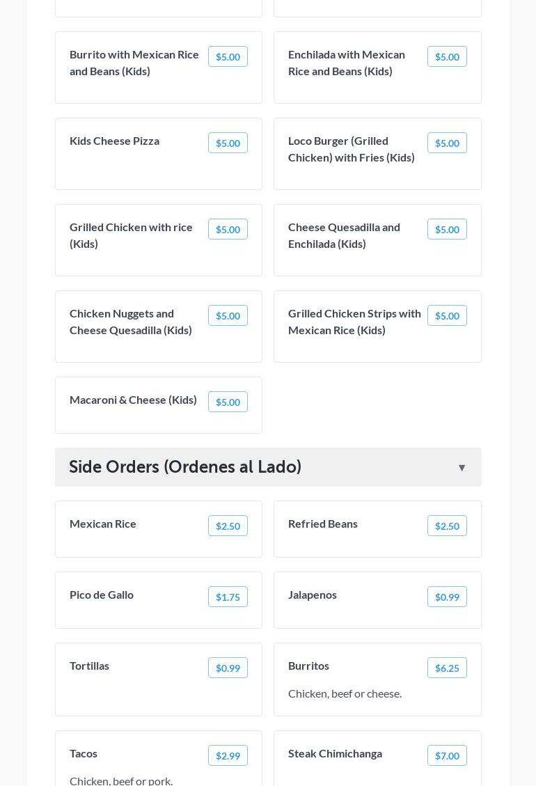Open Loco Burger with Fries (Kids) item
The image size is (536, 786).
352,149
